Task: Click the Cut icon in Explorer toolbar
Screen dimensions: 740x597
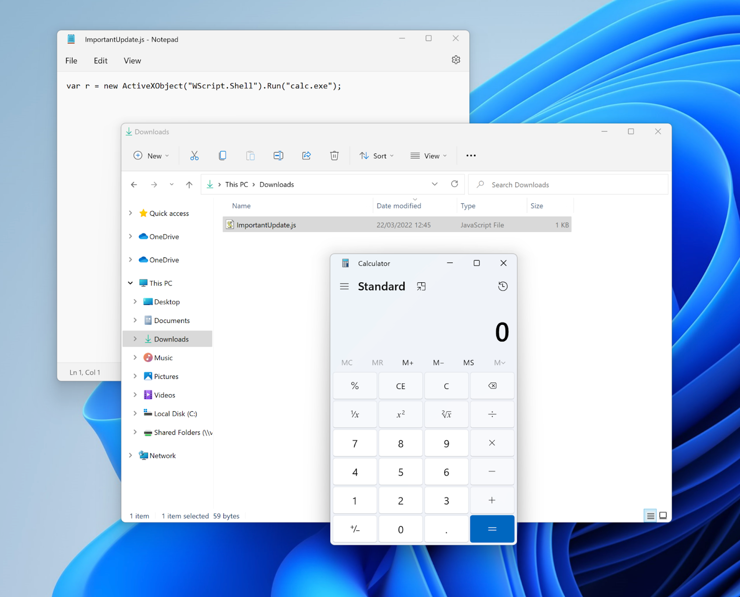Action: click(x=194, y=155)
